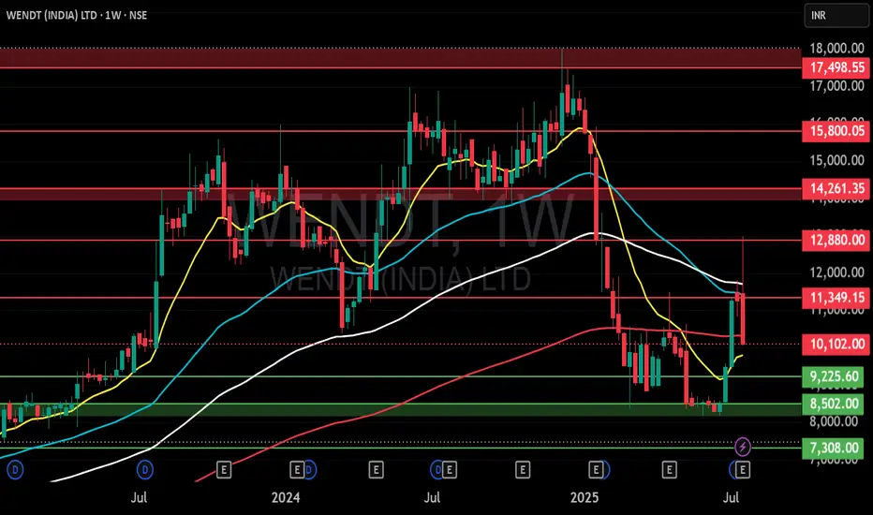Open the last earnings marker above Jul 2025
This screenshot has height=515, width=873.
pos(743,470)
